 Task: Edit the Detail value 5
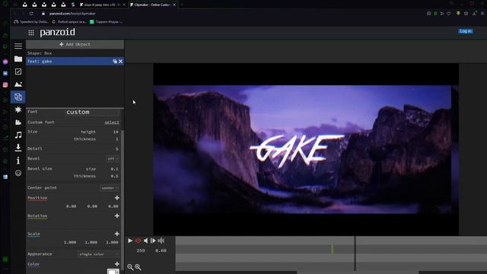coord(116,149)
